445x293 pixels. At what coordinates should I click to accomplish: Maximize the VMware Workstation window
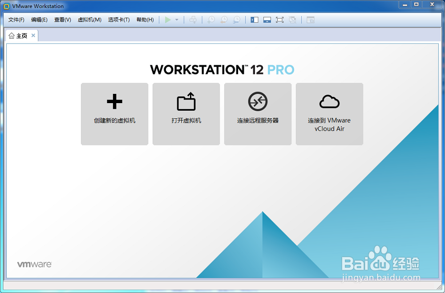tap(417, 4)
